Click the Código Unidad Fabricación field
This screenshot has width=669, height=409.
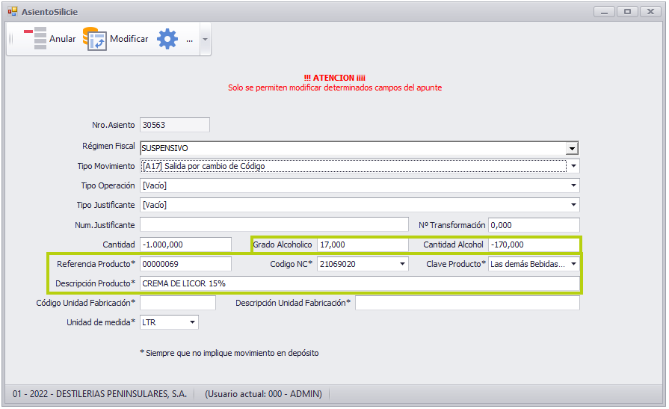tap(178, 303)
